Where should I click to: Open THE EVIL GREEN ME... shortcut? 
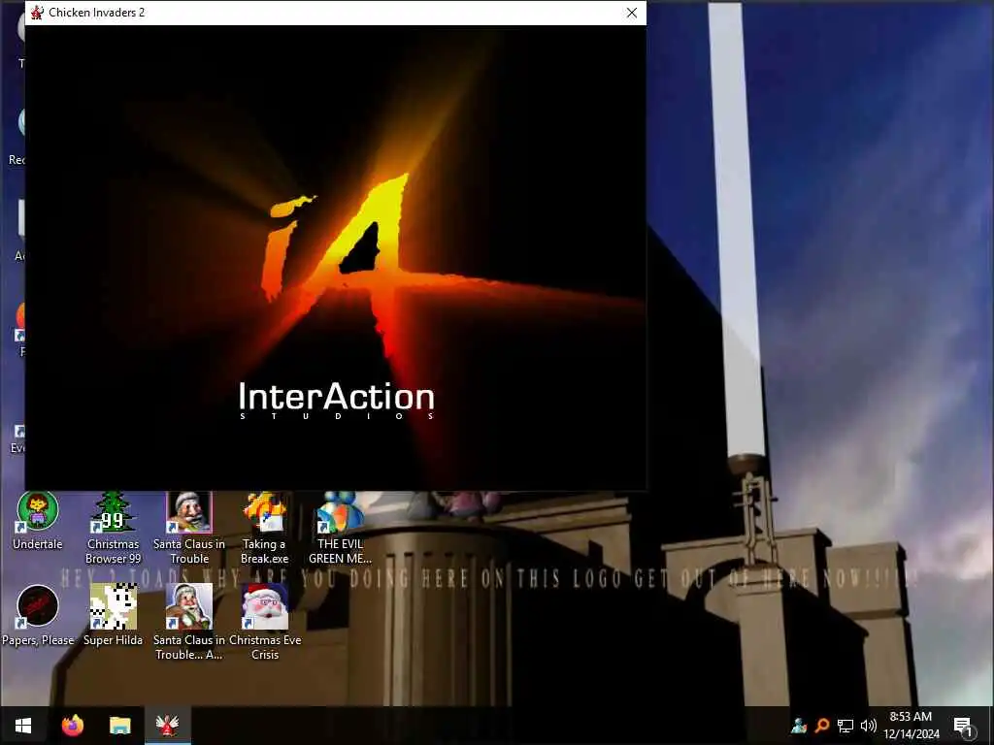click(340, 529)
